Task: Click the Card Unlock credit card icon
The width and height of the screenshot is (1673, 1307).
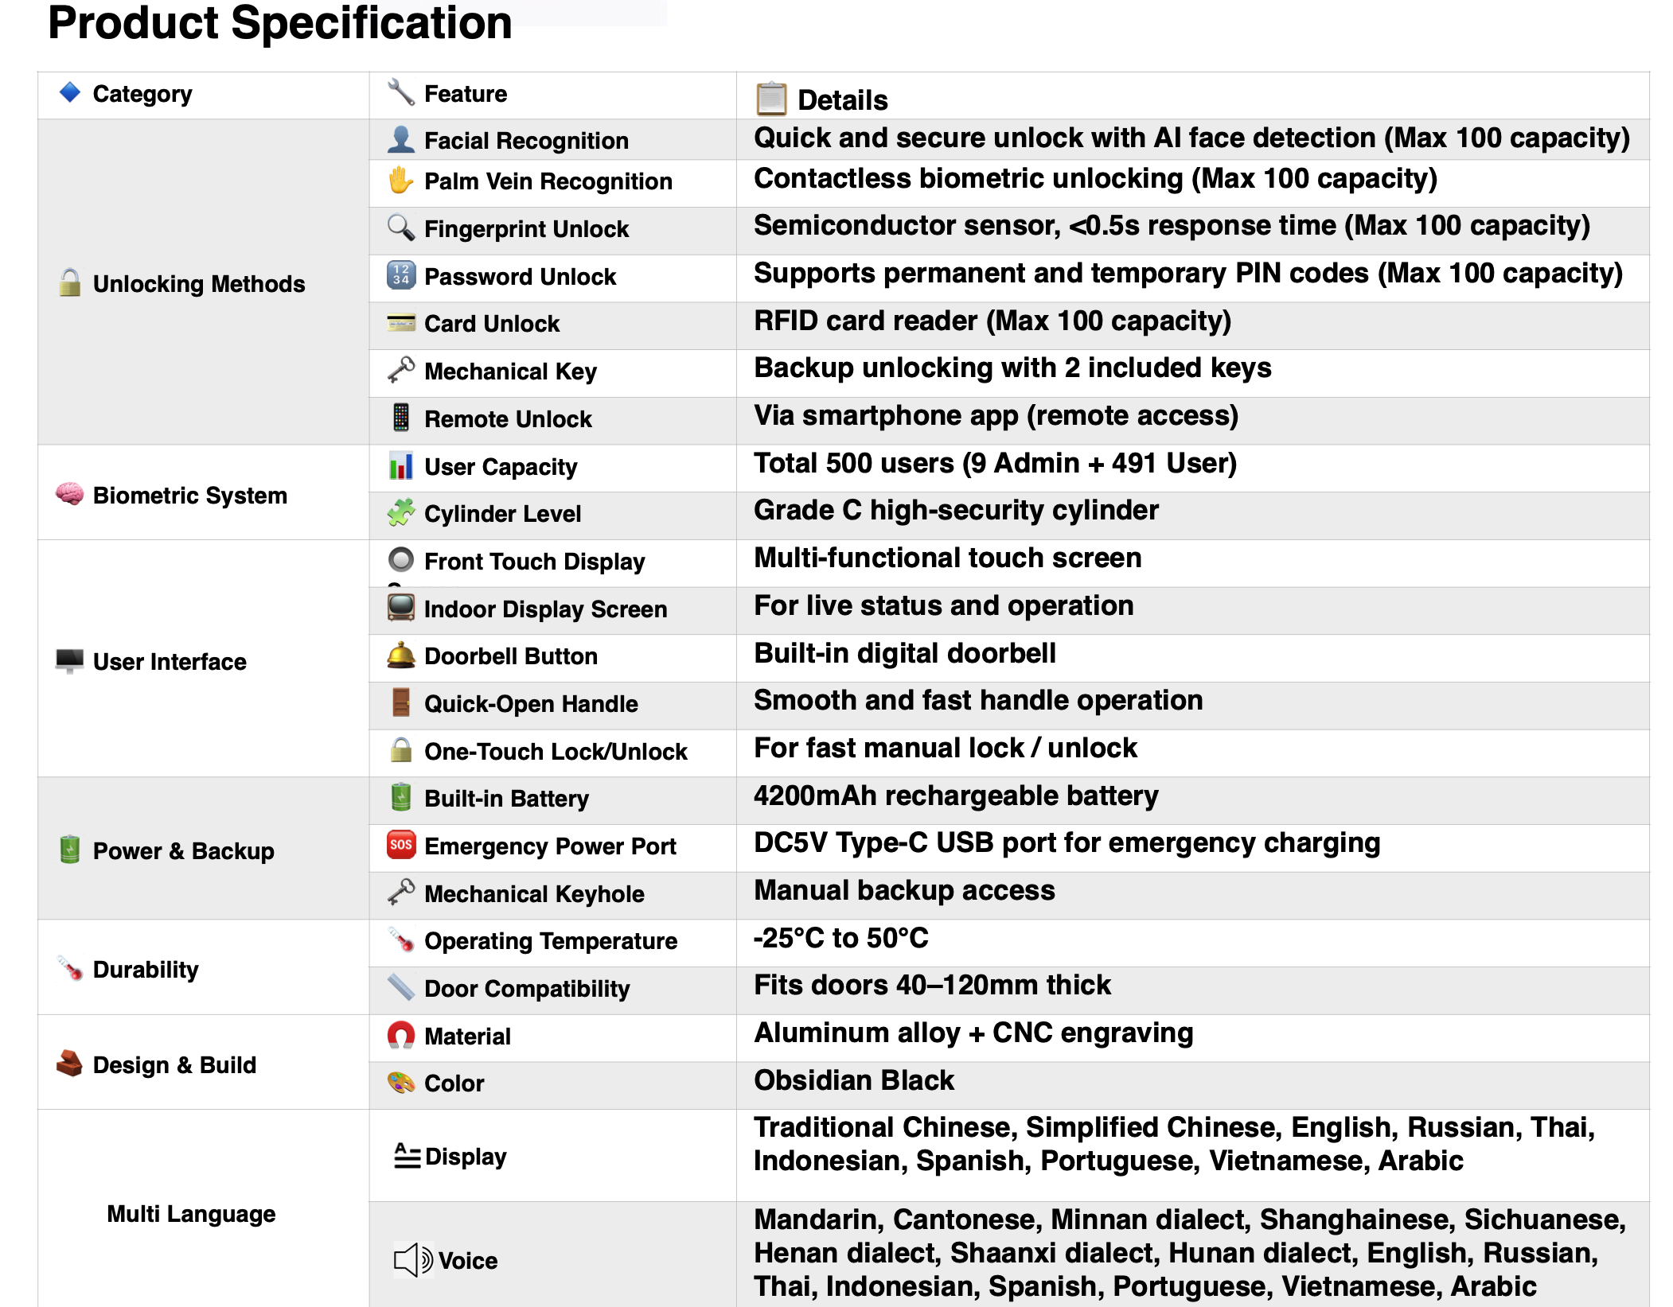Action: (x=400, y=323)
